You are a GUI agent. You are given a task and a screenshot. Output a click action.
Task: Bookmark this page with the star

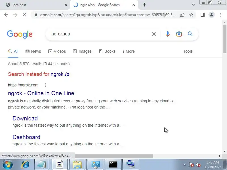click(x=191, y=15)
